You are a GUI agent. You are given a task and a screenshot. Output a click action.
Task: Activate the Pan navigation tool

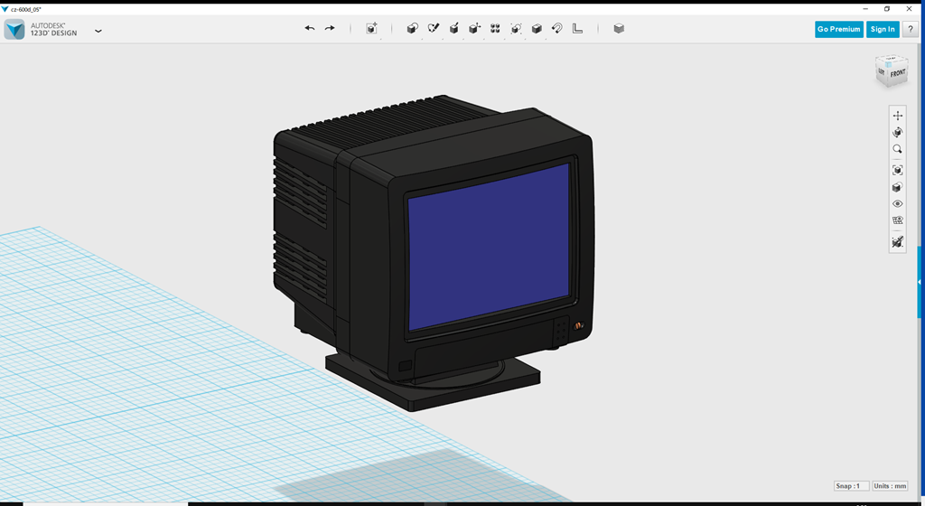tap(897, 116)
